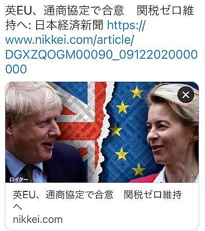Click the 'nikkei.com' domain in the card
The image size is (205, 231).
[x=38, y=220]
